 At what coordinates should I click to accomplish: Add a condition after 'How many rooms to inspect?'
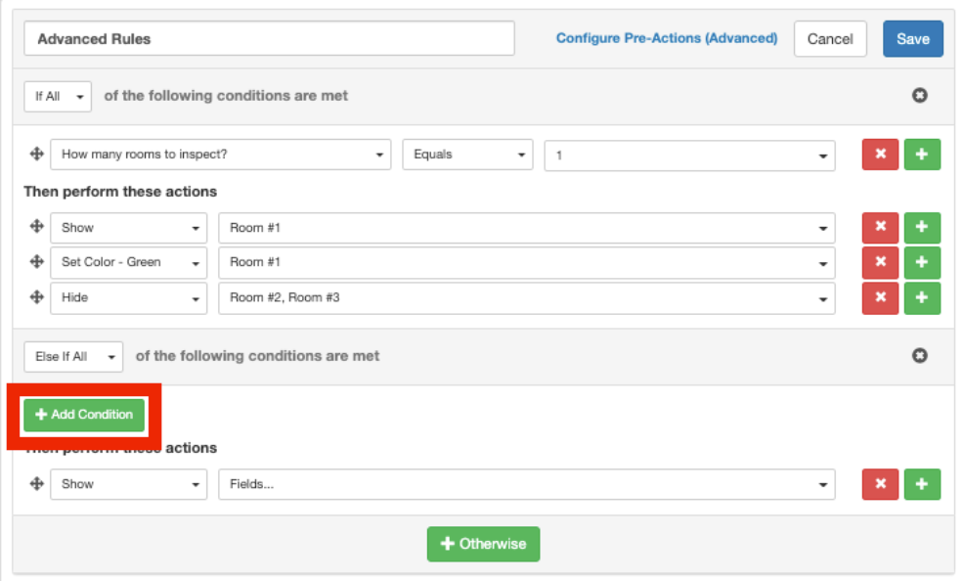pyautogui.click(x=922, y=155)
